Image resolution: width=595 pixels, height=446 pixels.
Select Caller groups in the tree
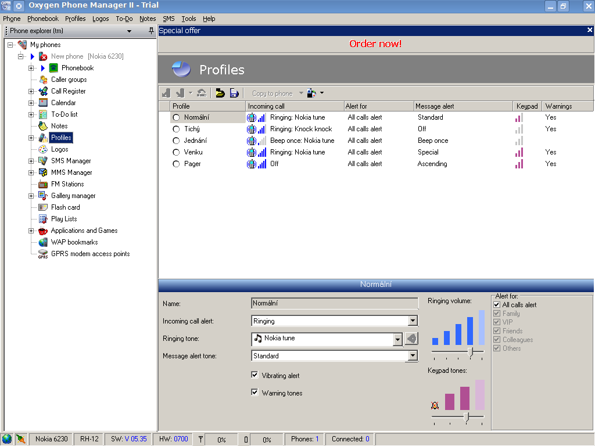tap(69, 80)
